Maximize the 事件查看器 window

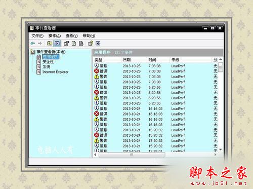pyautogui.click(x=213, y=28)
